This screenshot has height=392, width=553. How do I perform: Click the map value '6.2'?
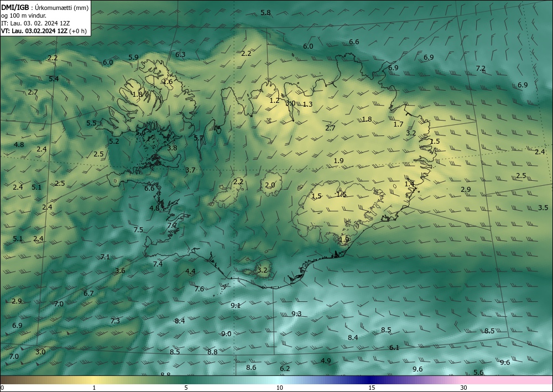pyautogui.click(x=285, y=369)
